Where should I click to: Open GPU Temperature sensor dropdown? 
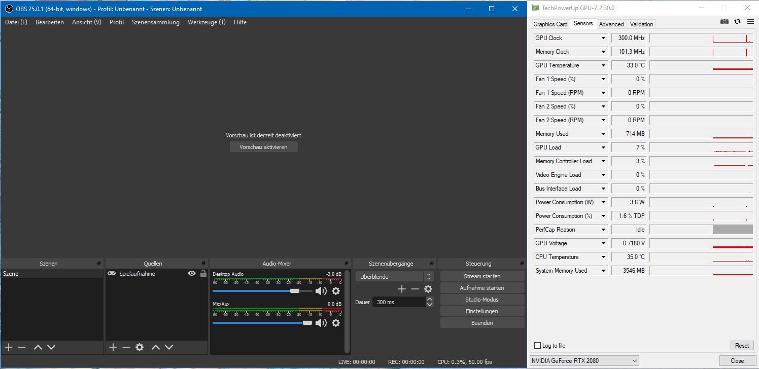(x=603, y=65)
